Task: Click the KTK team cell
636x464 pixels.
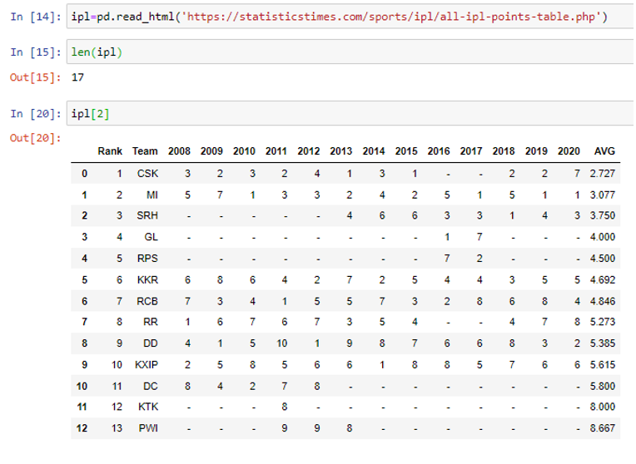Action: point(148,407)
